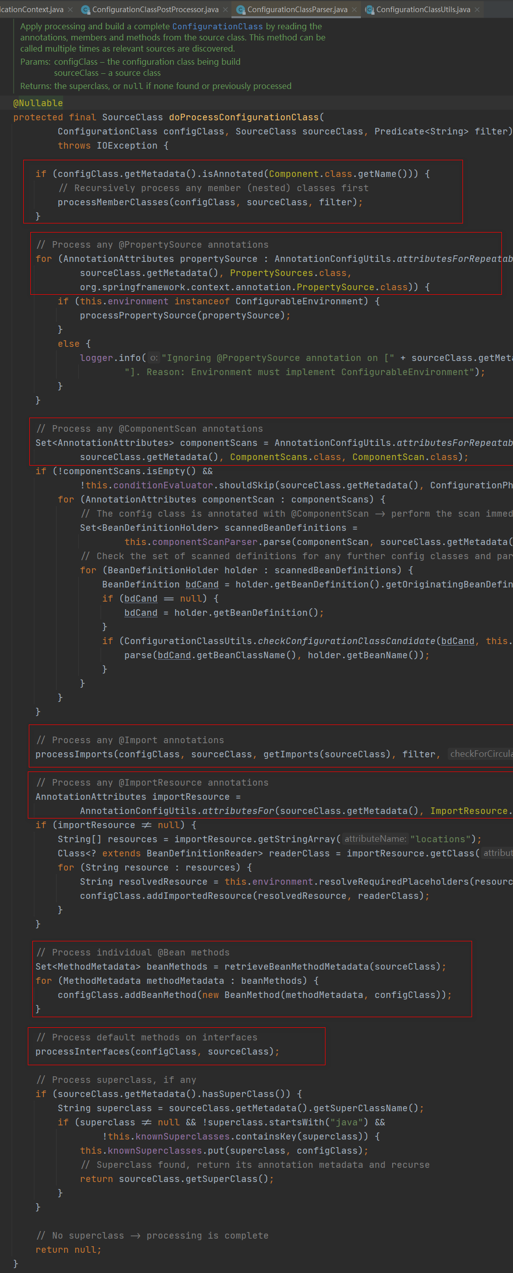Click the checkForCircula inlay hint
The image size is (513, 1273).
[x=481, y=754]
